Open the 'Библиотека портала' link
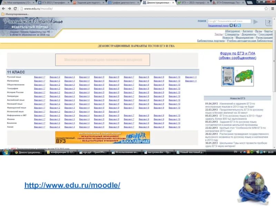276x207 pixels. (211, 41)
